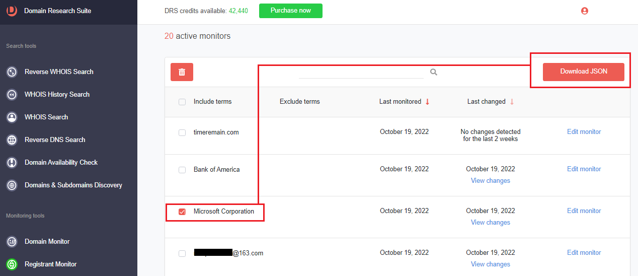
Task: Open Domains & Subdomains Discovery
Action: [73, 185]
